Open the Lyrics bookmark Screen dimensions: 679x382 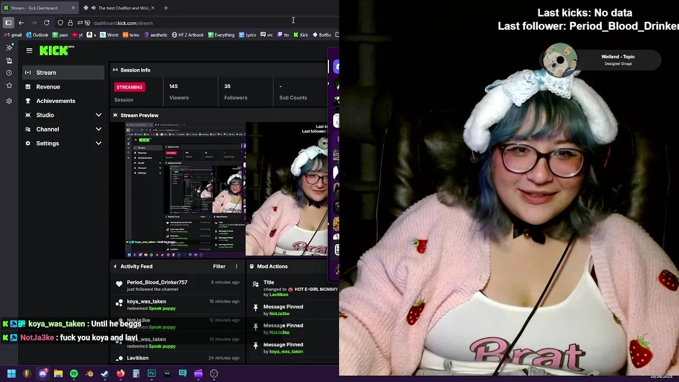[x=247, y=35]
